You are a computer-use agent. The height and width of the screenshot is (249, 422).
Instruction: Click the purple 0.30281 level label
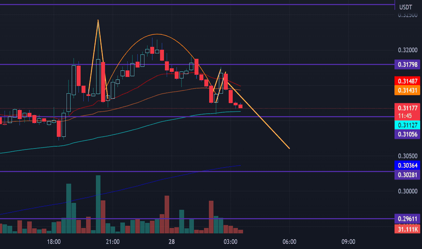[x=407, y=175]
